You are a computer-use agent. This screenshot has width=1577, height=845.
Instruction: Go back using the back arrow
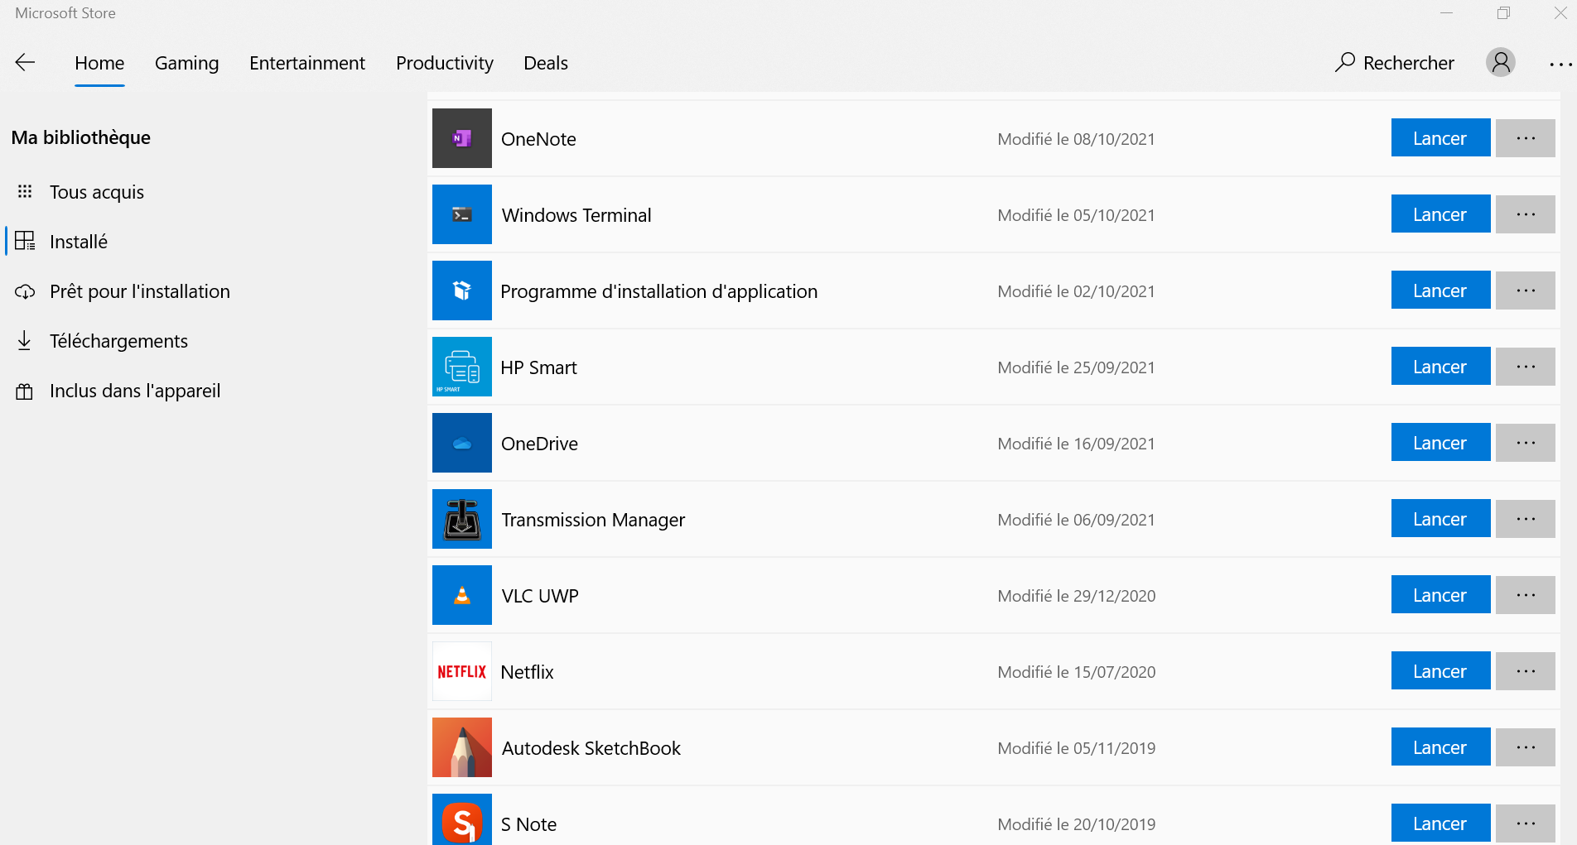point(26,63)
